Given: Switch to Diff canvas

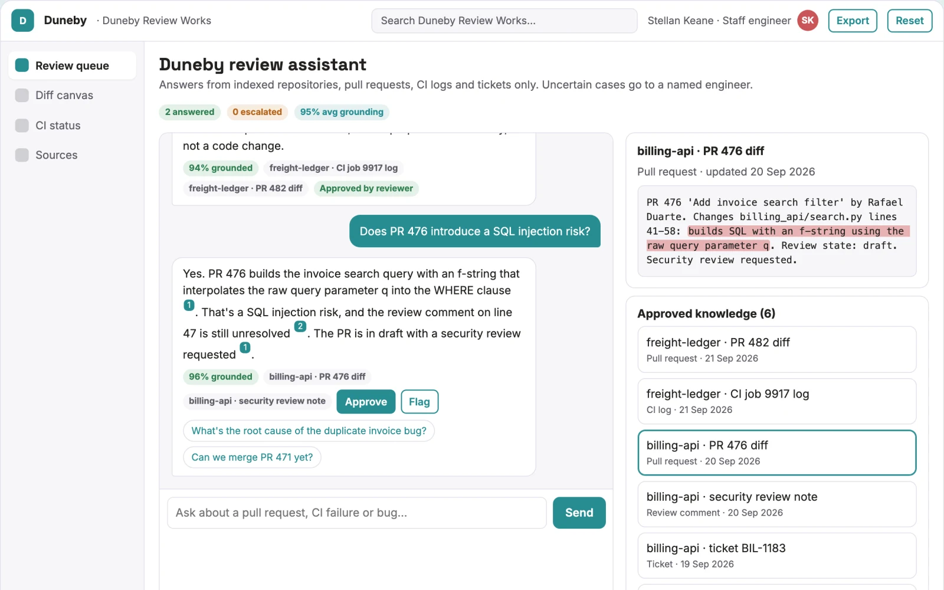Looking at the screenshot, I should pyautogui.click(x=72, y=96).
